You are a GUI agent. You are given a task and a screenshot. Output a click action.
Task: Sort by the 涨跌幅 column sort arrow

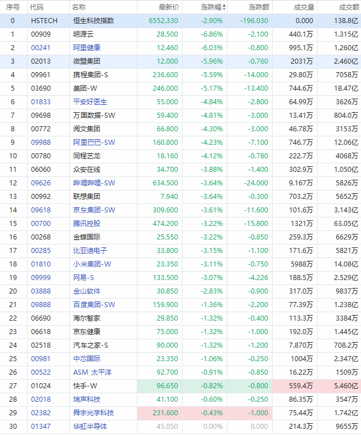tap(224, 7)
